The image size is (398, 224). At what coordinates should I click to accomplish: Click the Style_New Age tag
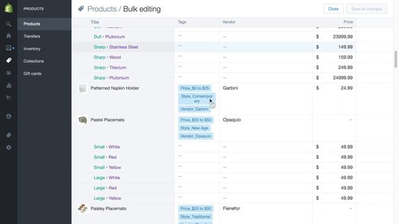(194, 128)
